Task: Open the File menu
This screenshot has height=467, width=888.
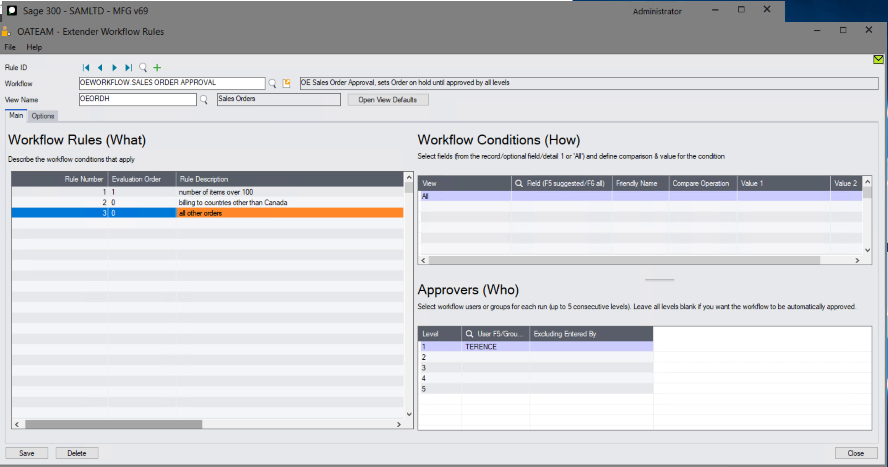Action: (9, 47)
